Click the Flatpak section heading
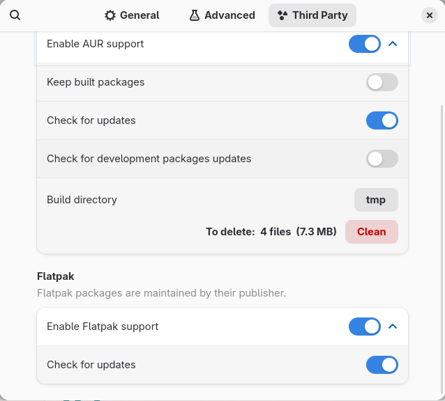 click(x=56, y=276)
